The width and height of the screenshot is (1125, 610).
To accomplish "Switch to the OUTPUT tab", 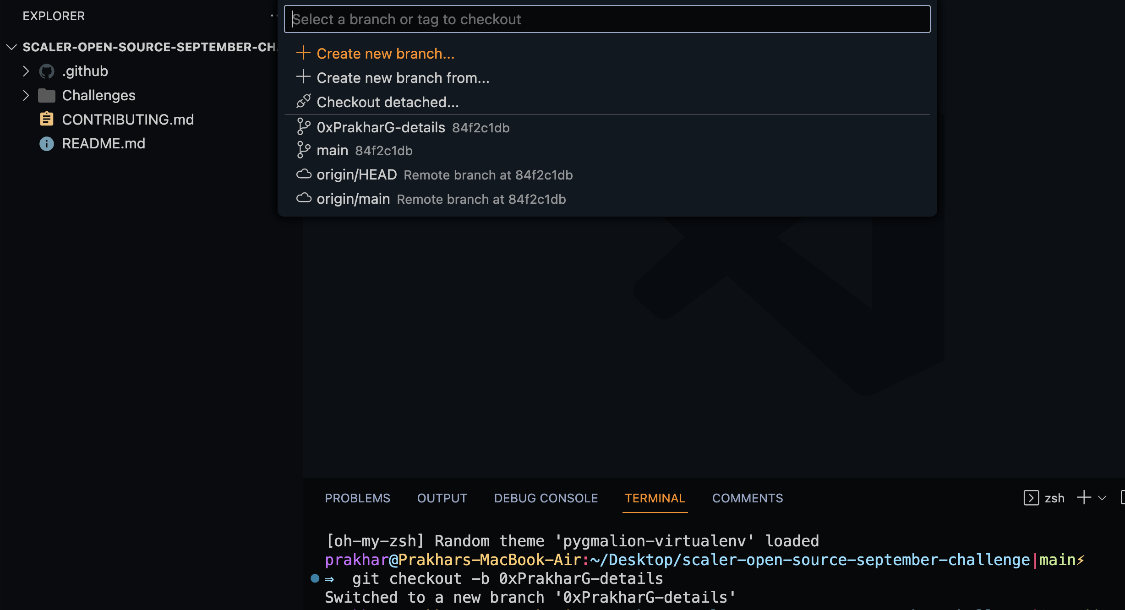I will (442, 498).
